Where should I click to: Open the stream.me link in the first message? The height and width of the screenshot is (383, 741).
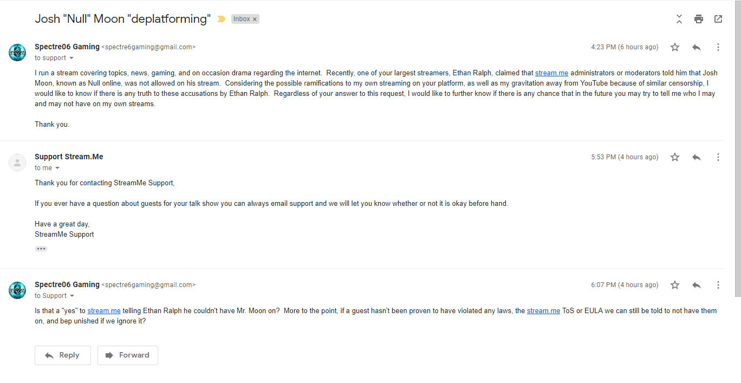pyautogui.click(x=551, y=73)
